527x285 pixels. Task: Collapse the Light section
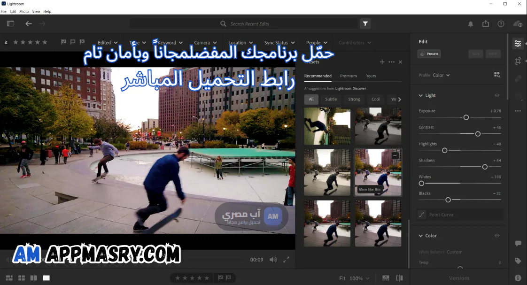point(420,95)
